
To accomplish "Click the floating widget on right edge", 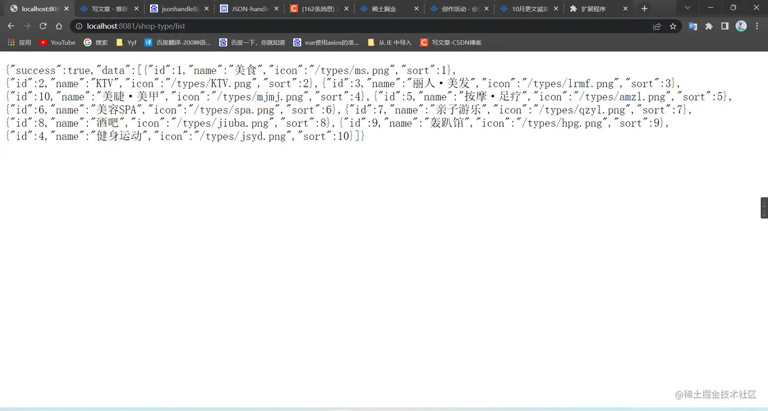I will pyautogui.click(x=764, y=208).
